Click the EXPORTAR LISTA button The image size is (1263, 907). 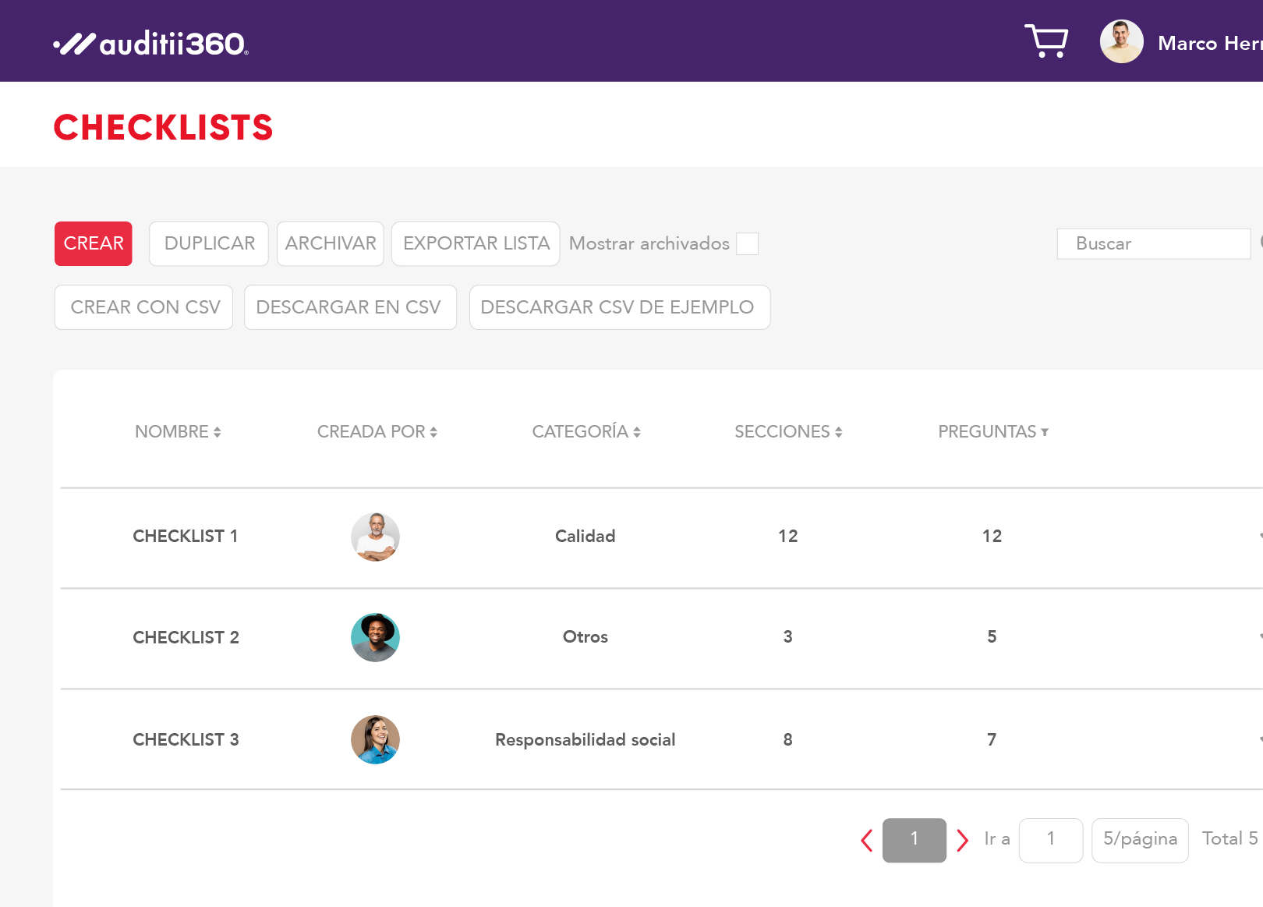pos(476,244)
